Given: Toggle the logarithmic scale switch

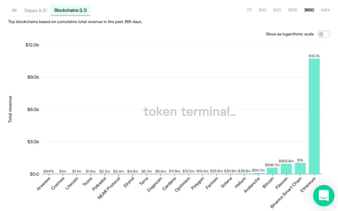Looking at the screenshot, I should pos(324,34).
